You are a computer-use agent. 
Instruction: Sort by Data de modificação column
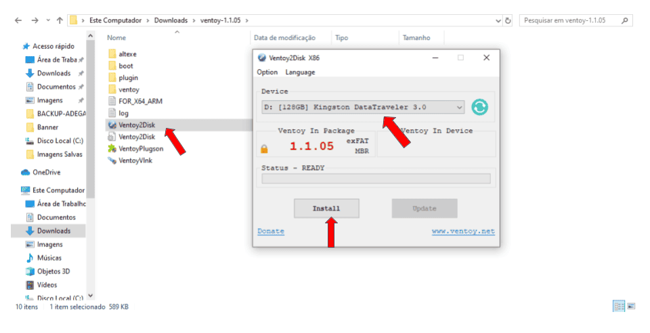[x=284, y=38]
